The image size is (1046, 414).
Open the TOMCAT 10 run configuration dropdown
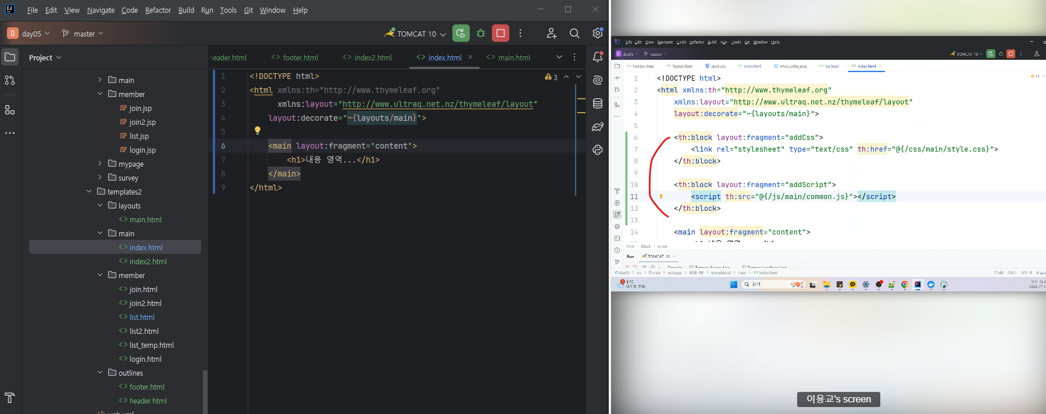tap(415, 34)
